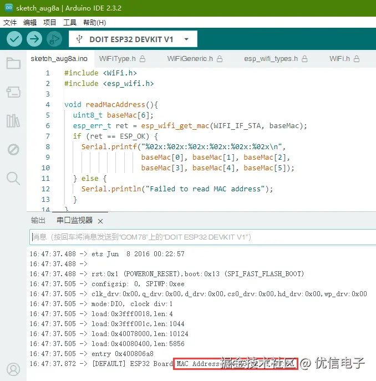Image resolution: width=376 pixels, height=381 pixels.
Task: Open the Sketchbook folder sidebar icon
Action: [13, 63]
